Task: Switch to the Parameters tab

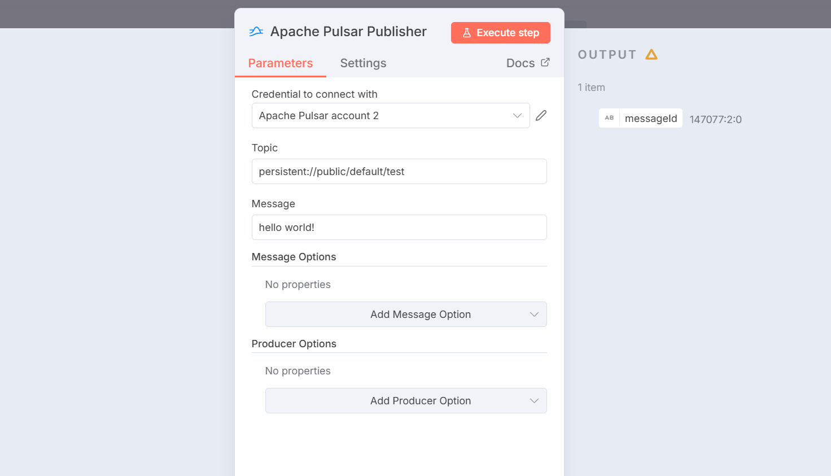Action: pyautogui.click(x=281, y=63)
